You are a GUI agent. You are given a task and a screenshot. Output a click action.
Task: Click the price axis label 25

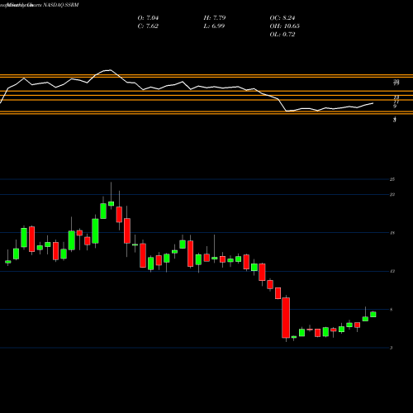pyautogui.click(x=392, y=179)
